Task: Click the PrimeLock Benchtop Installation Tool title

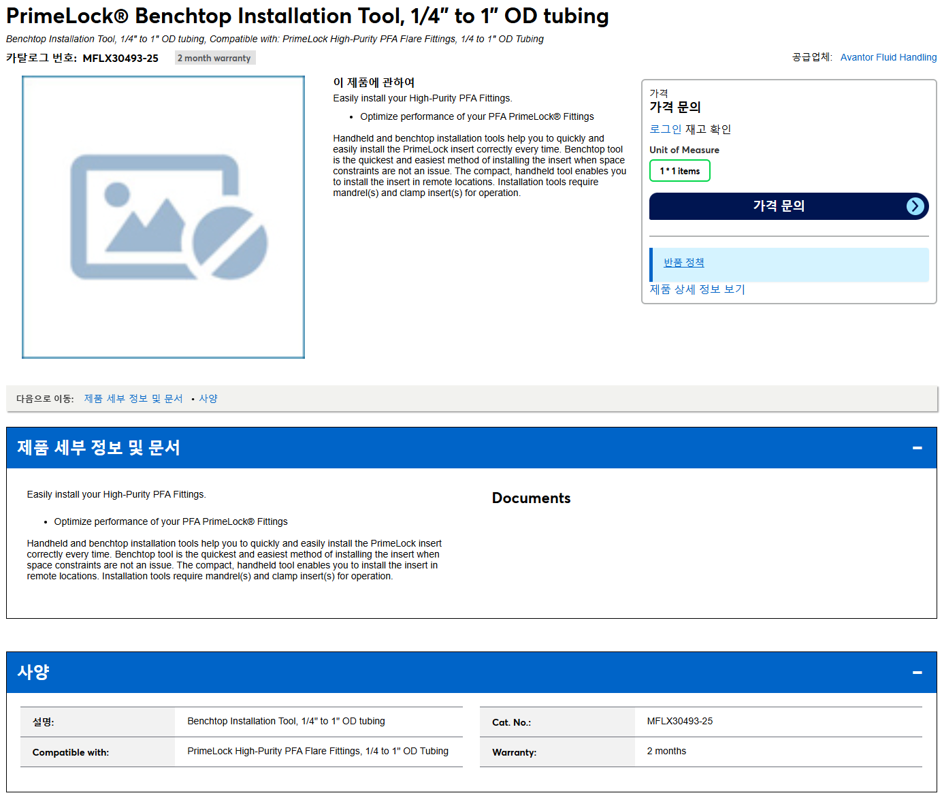Action: click(x=308, y=16)
